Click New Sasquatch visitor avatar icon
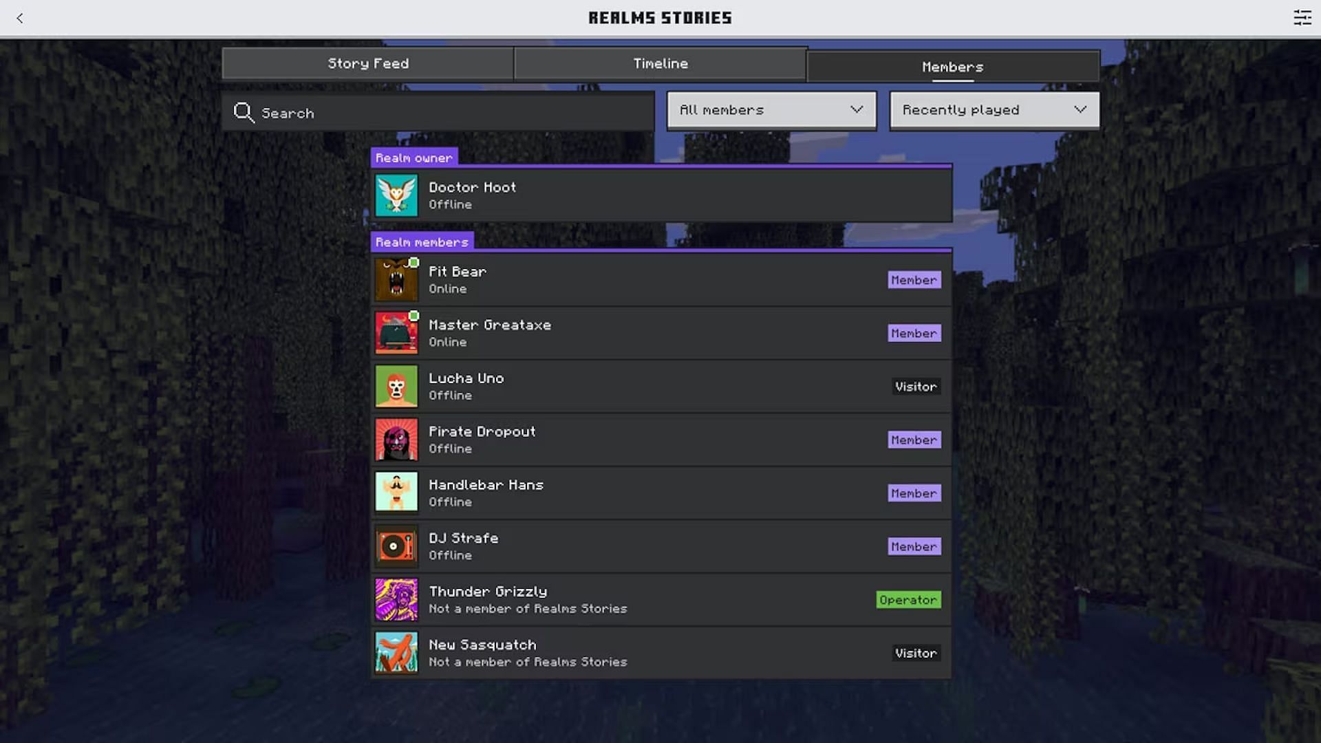1321x743 pixels. tap(396, 652)
